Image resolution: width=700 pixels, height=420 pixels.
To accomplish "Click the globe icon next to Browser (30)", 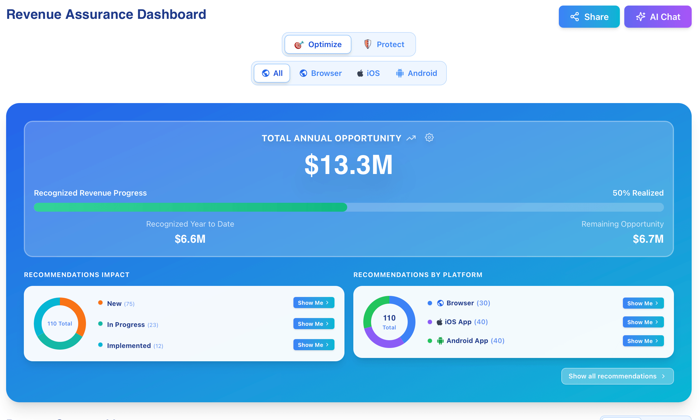I will 440,303.
